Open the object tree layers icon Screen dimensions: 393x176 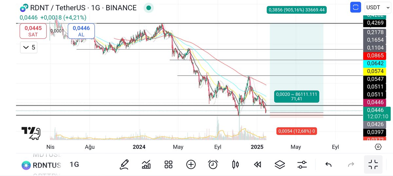click(x=280, y=165)
